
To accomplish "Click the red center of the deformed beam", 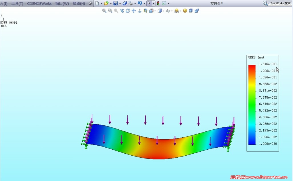I will [160, 149].
